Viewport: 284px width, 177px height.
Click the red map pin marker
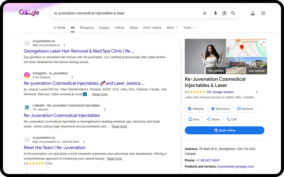click(242, 47)
